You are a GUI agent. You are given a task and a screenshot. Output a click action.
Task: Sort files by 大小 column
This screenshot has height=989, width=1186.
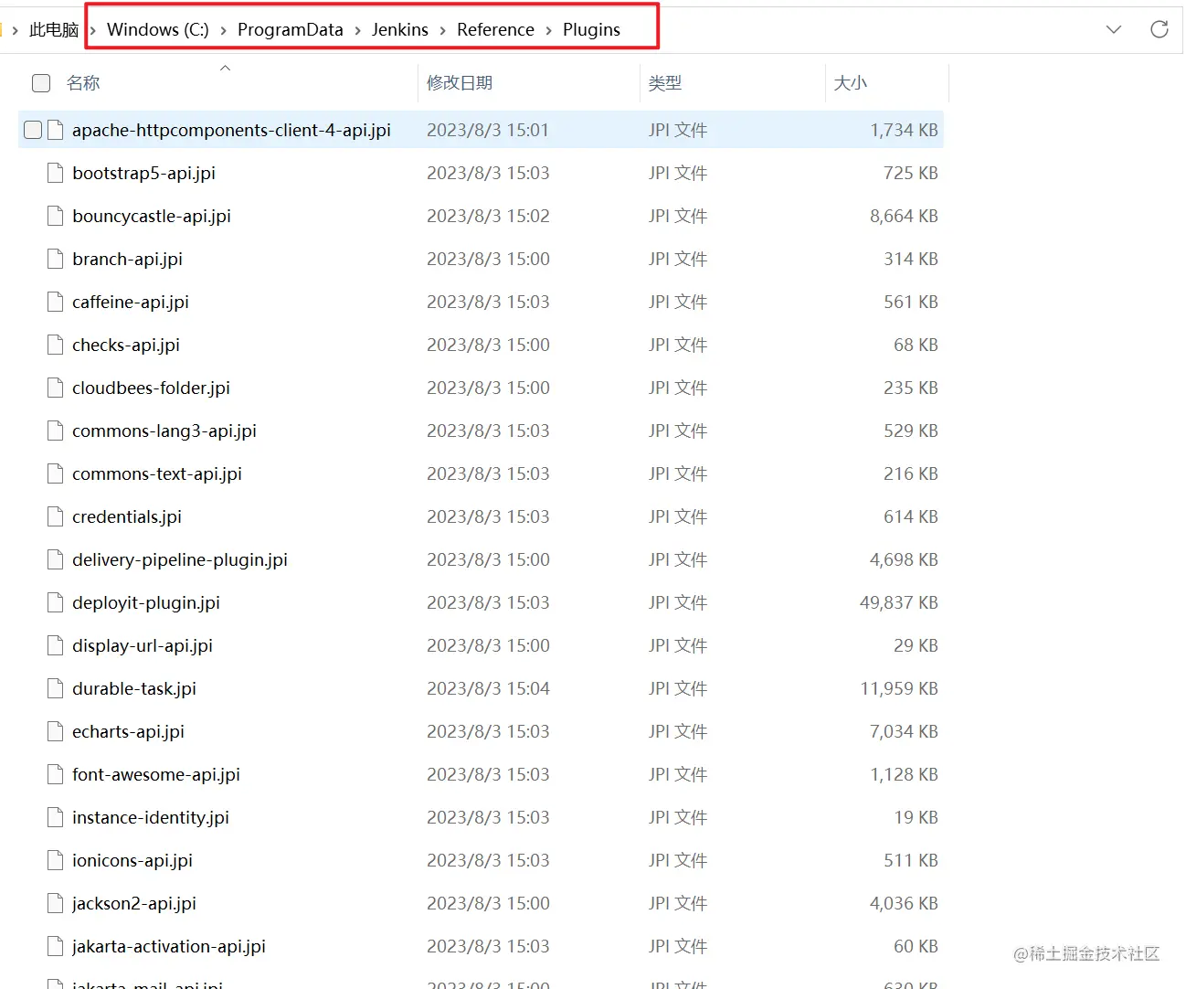pyautogui.click(x=851, y=83)
